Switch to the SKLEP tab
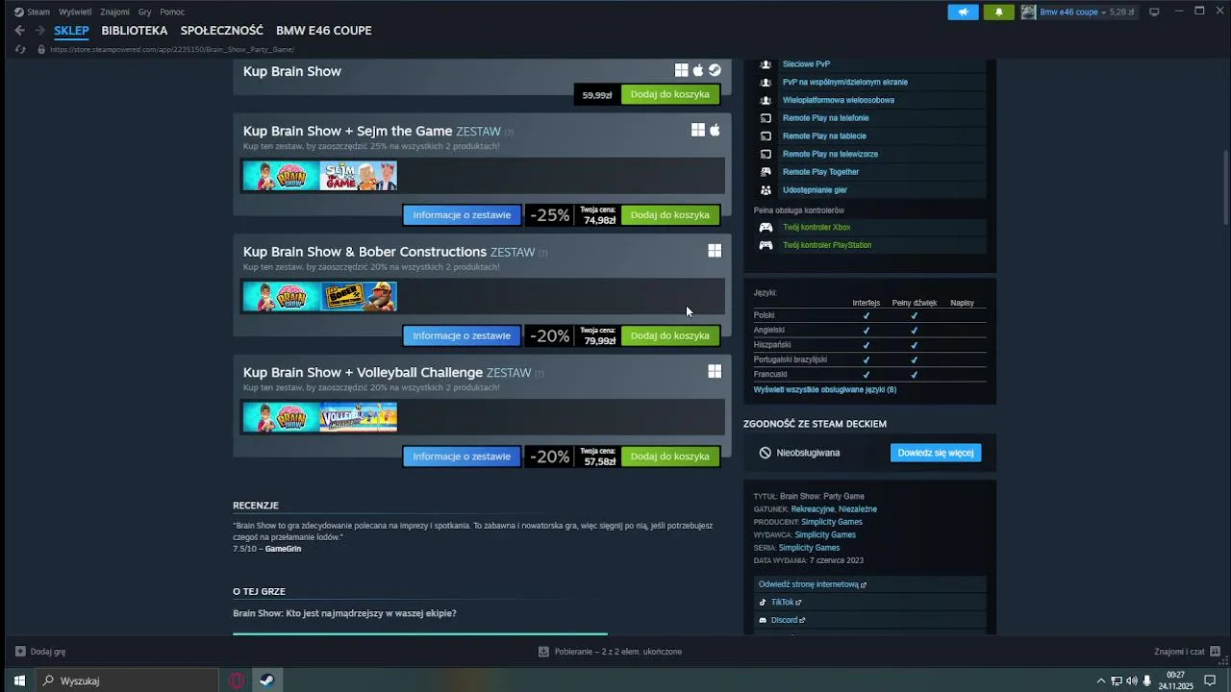1231x692 pixels. (71, 31)
